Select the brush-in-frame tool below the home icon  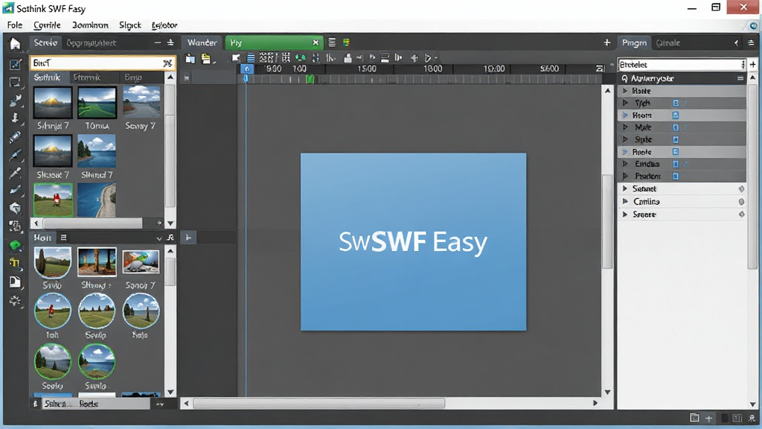coord(15,65)
